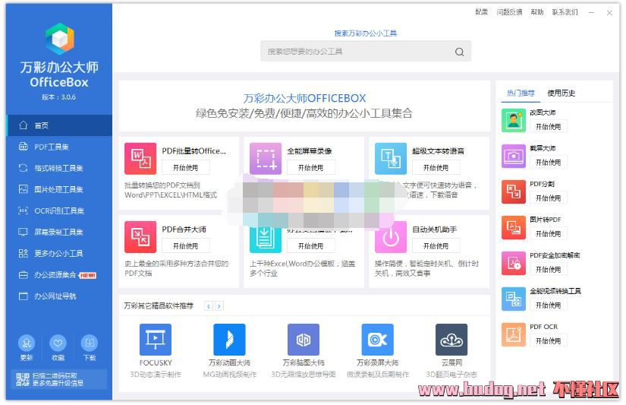
Task: Start using PDF合并大师
Action: [x=186, y=246]
